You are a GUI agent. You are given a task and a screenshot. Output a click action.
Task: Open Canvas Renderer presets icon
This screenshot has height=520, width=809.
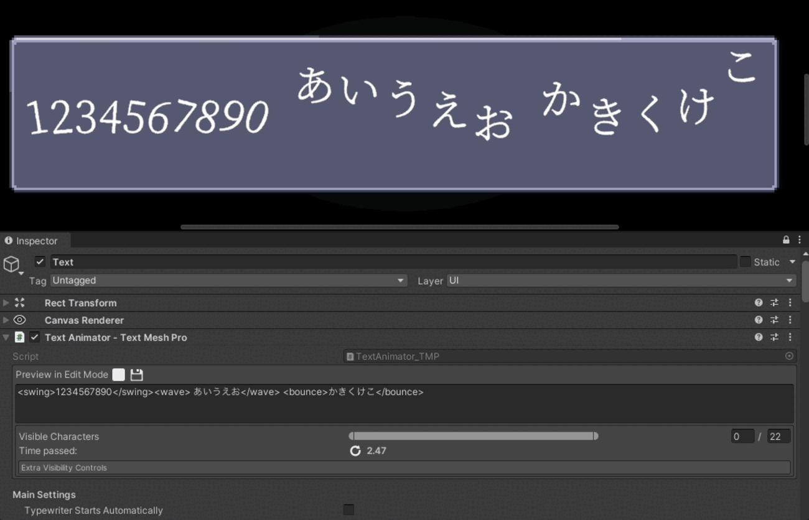coord(774,320)
